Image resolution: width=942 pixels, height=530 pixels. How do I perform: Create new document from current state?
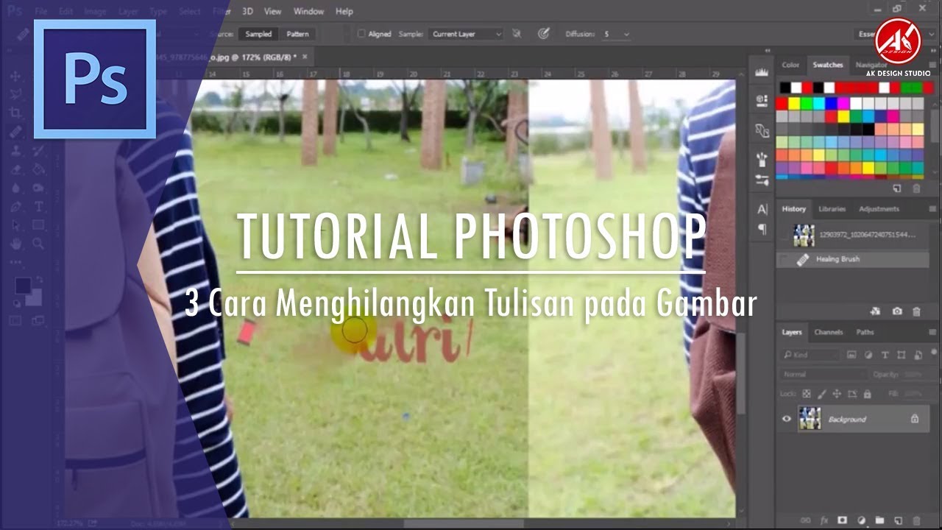[x=875, y=311]
